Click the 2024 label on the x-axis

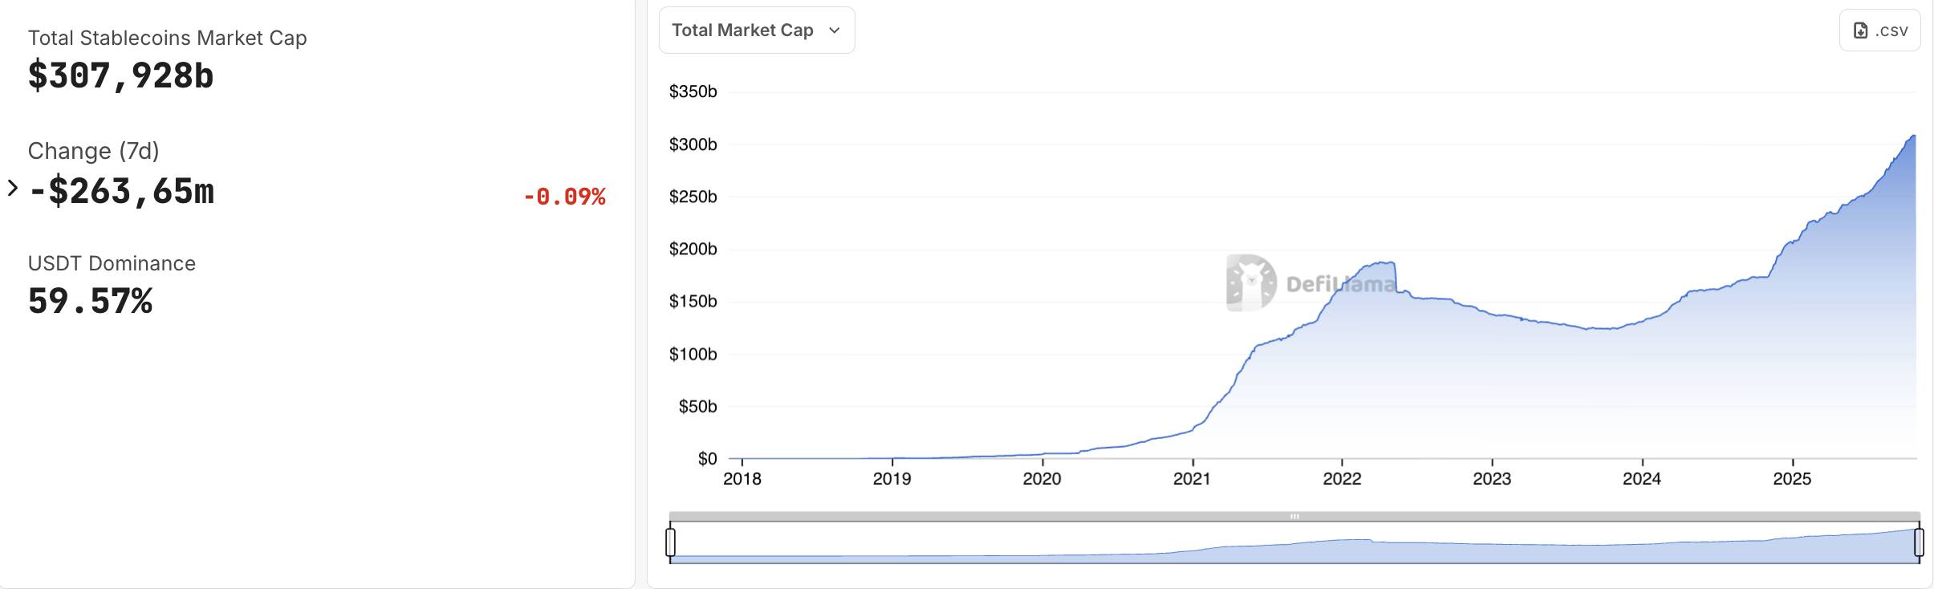[x=1642, y=479]
